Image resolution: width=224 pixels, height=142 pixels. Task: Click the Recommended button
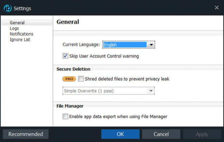26,134
